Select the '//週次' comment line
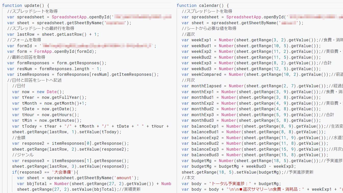Screen dimensions: 343x193 point(188,34)
